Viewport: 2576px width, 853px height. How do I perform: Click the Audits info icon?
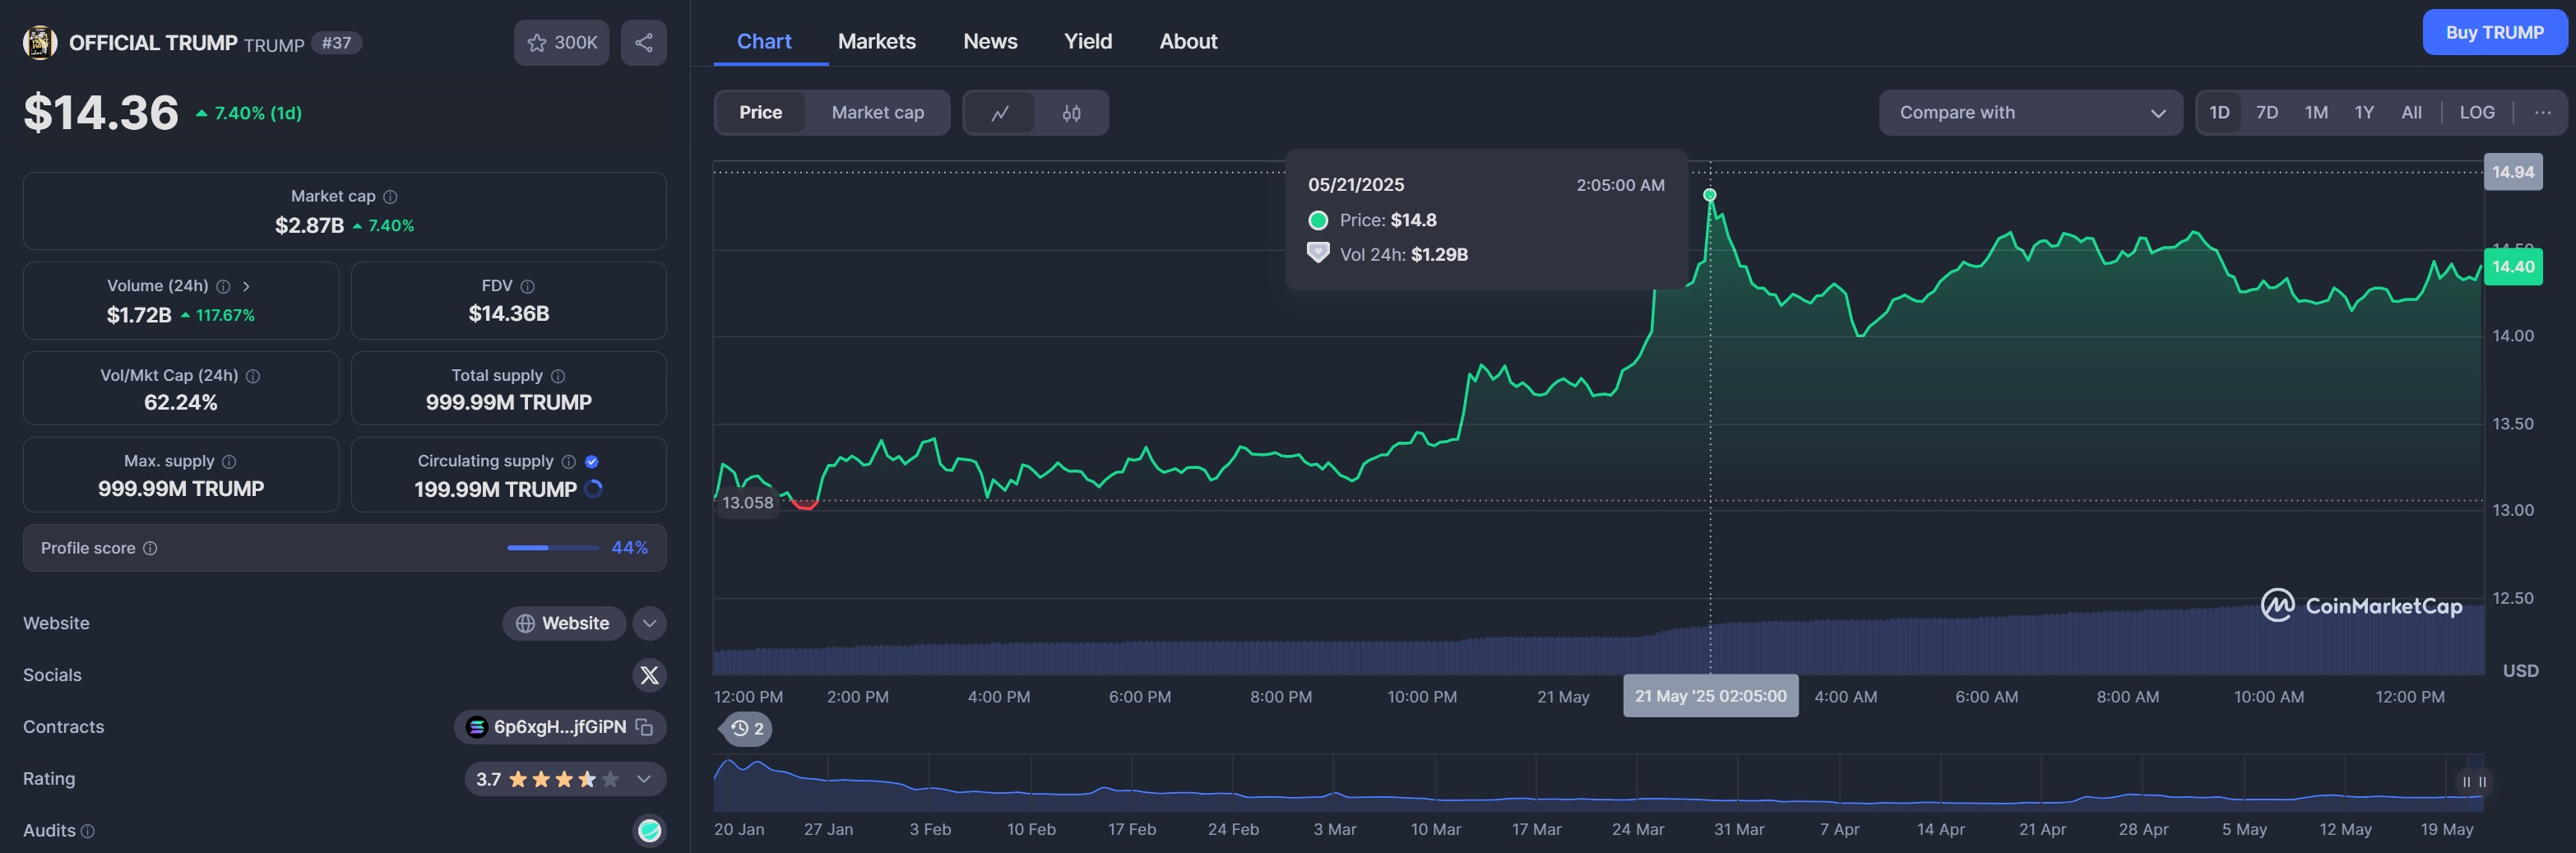[87, 831]
